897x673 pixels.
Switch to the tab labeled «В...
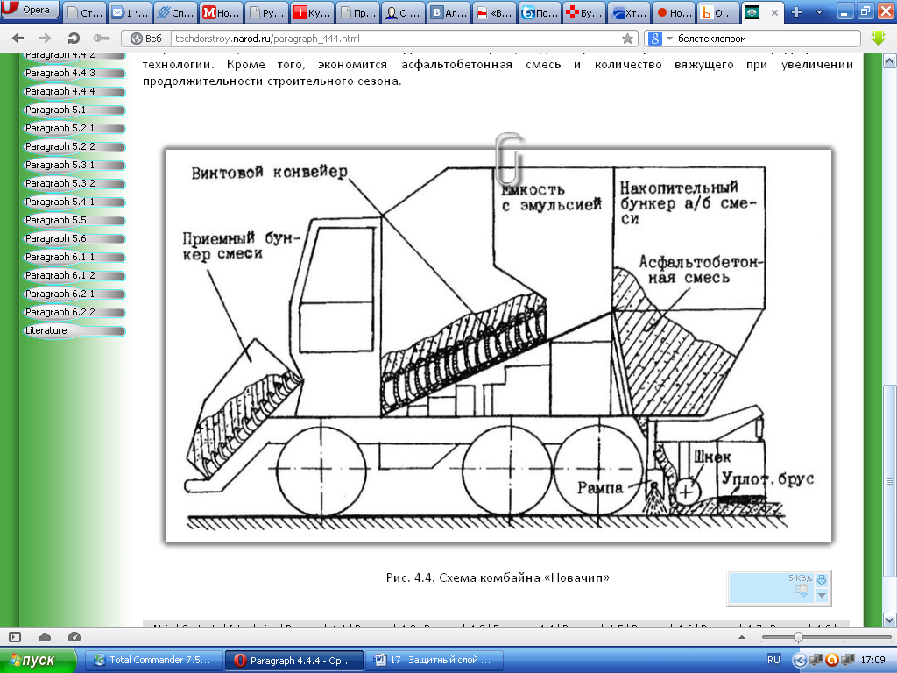click(494, 12)
